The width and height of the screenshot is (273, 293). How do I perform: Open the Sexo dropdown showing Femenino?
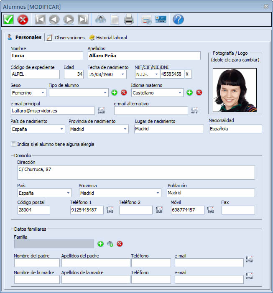43,93
